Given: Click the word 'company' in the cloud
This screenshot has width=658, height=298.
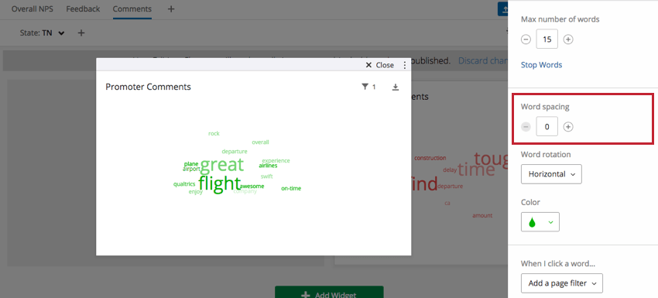Looking at the screenshot, I should (x=245, y=191).
